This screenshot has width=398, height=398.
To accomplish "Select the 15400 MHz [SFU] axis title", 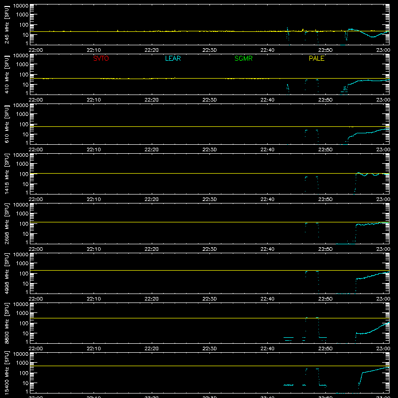I will point(6,373).
